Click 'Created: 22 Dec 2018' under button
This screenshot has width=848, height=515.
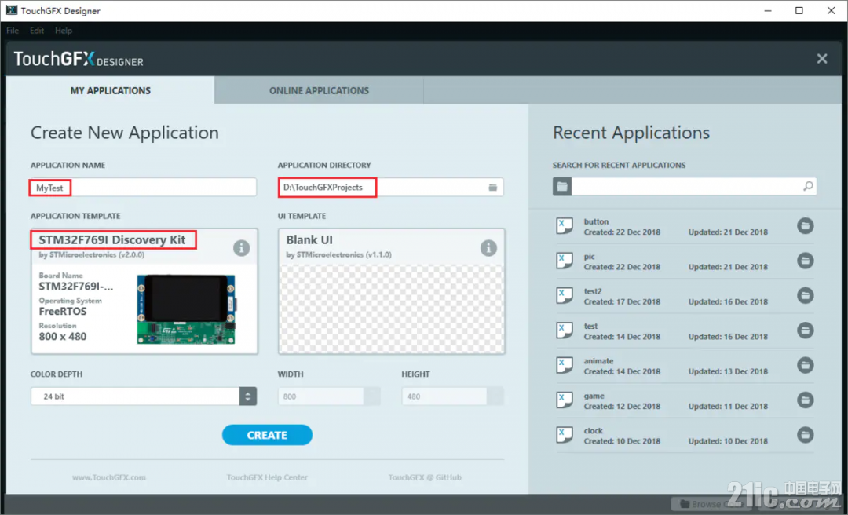pyautogui.click(x=622, y=232)
